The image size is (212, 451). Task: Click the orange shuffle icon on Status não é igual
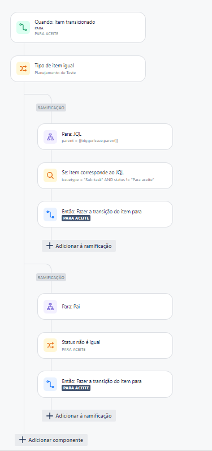tap(50, 345)
